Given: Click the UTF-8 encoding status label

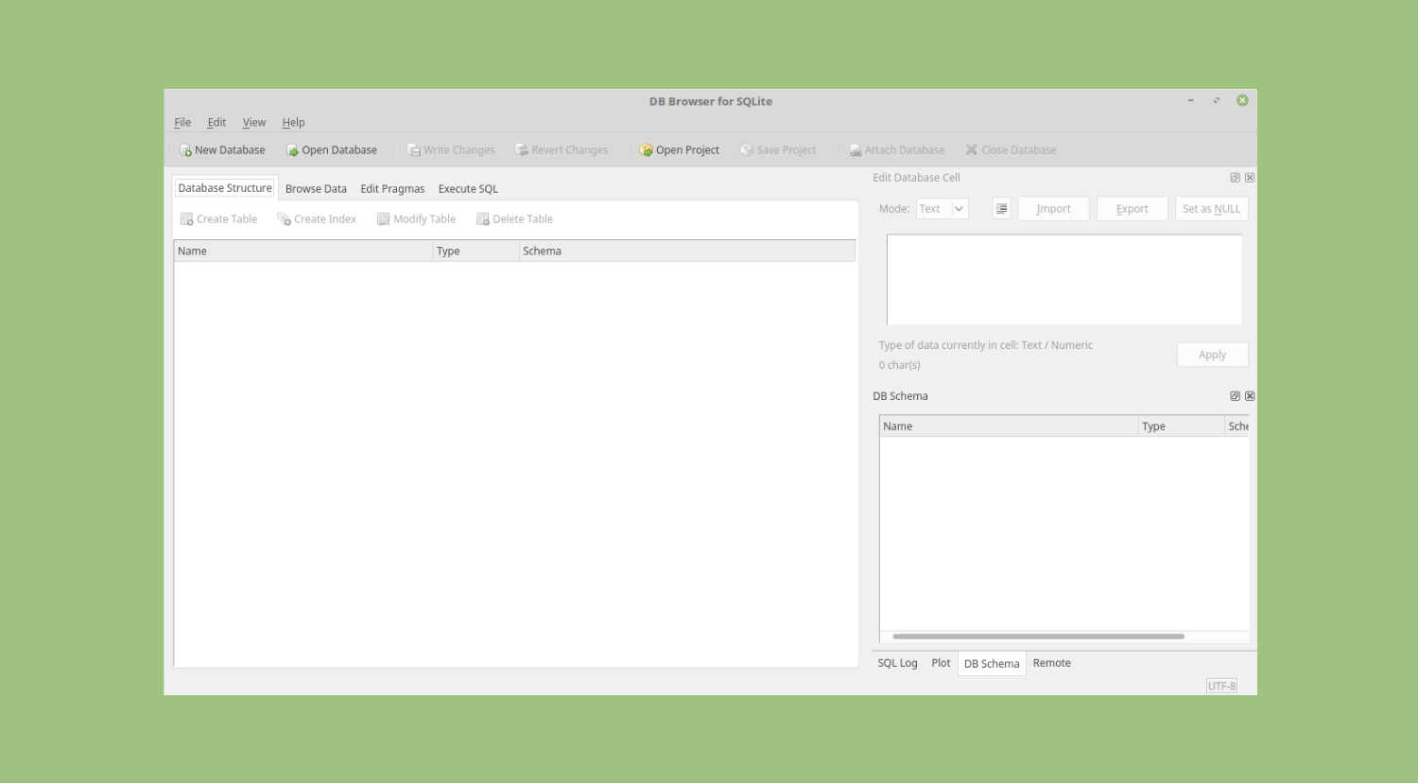Looking at the screenshot, I should (x=1221, y=687).
